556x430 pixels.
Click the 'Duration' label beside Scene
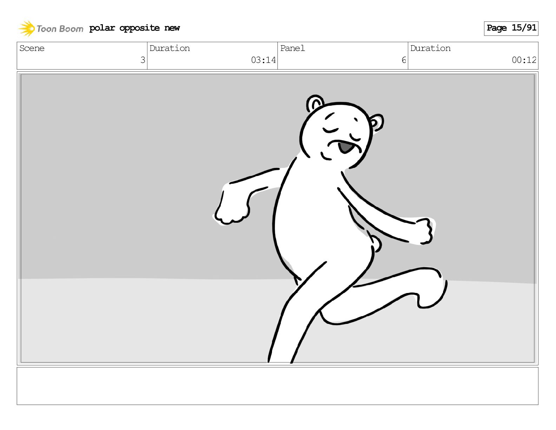(170, 48)
